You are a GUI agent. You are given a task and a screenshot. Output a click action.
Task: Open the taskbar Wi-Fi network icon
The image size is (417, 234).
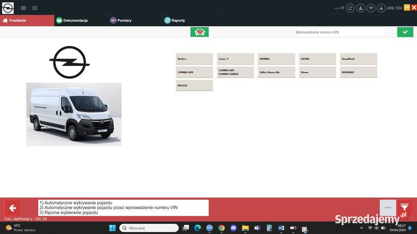tap(370, 228)
